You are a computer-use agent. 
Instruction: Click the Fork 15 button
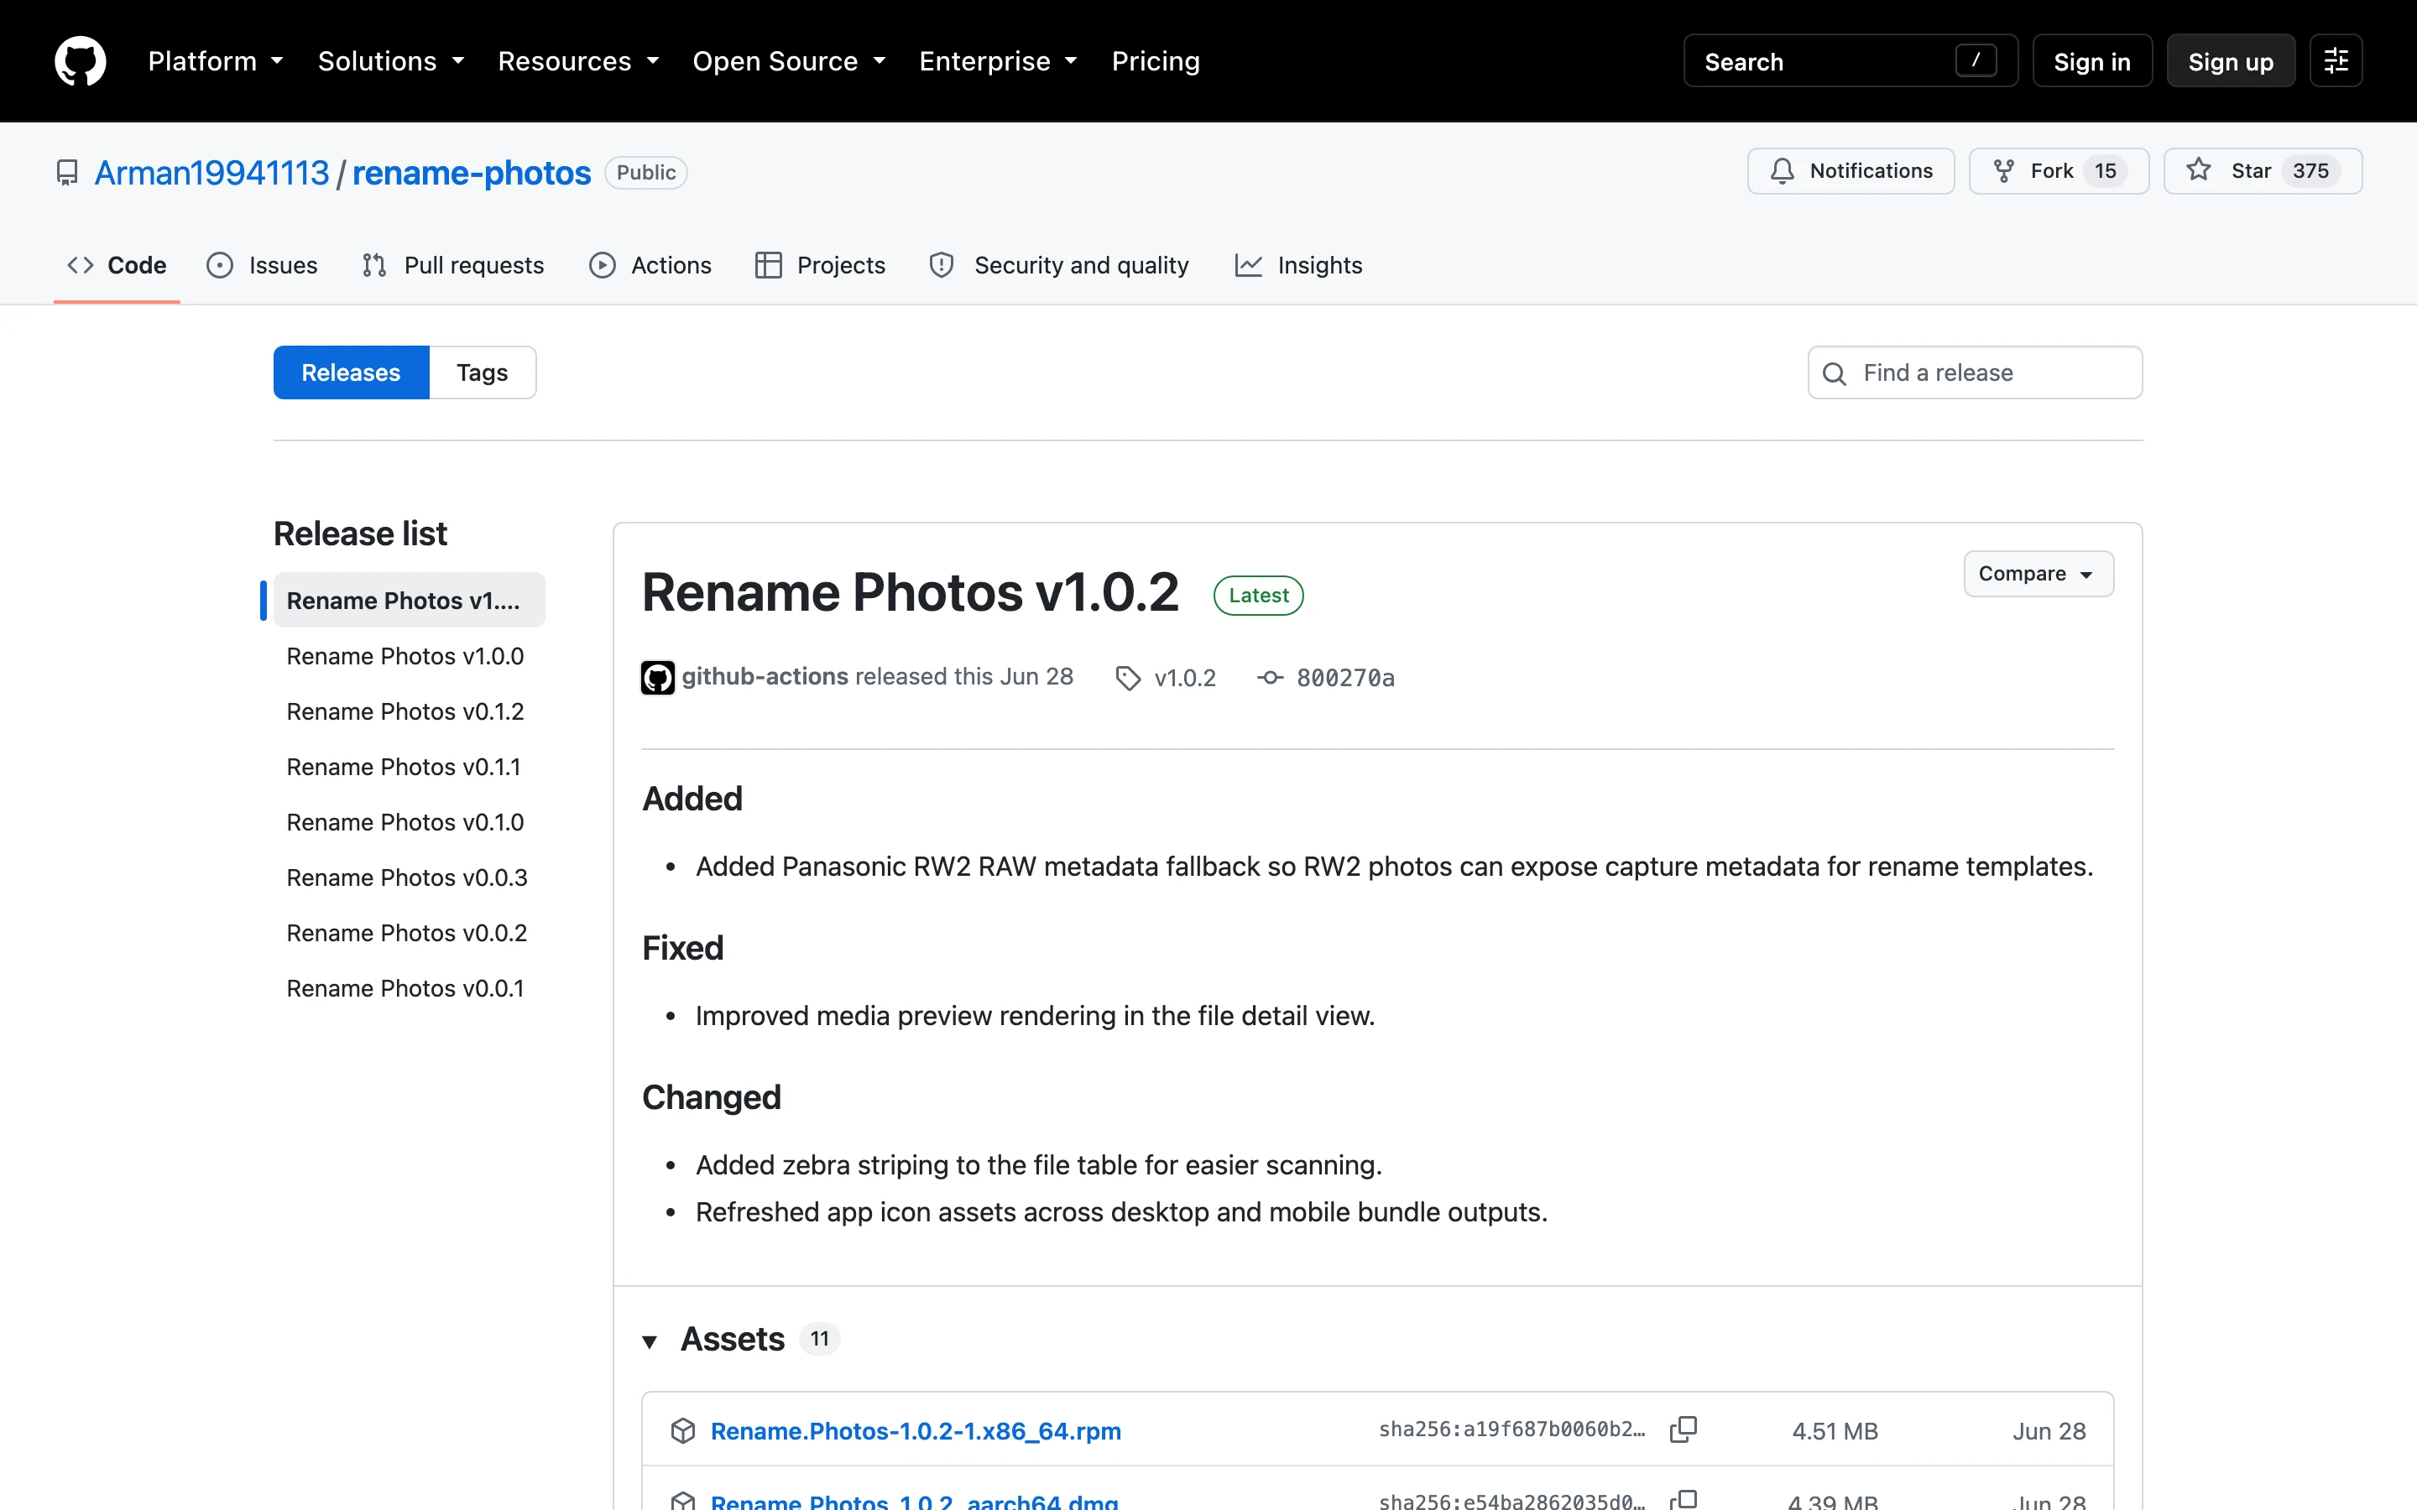pos(2059,171)
